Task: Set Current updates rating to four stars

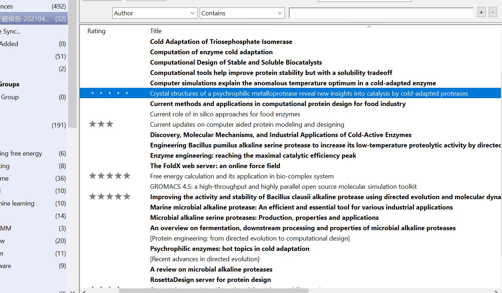Action: [x=118, y=124]
